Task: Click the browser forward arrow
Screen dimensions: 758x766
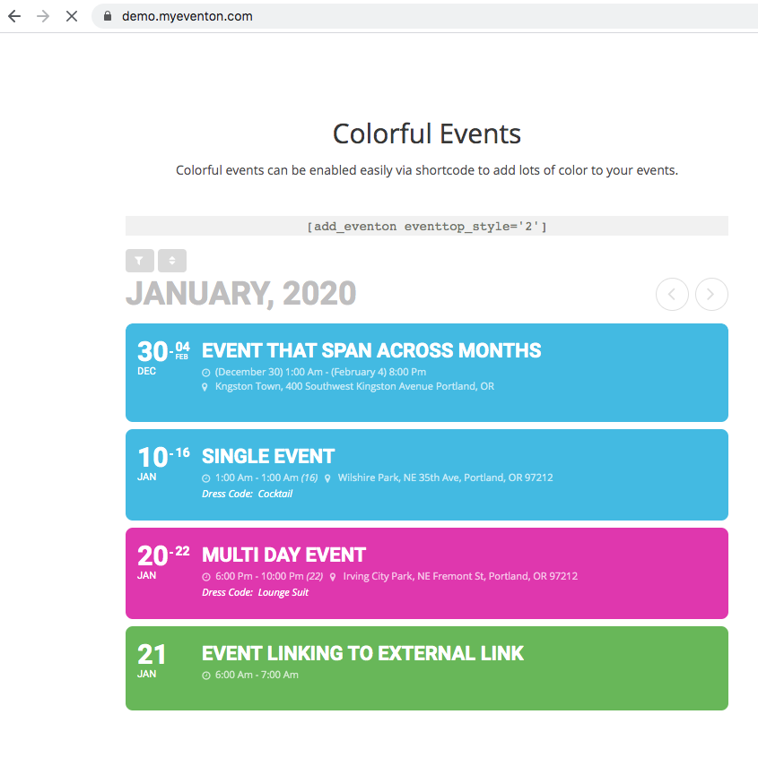Action: pyautogui.click(x=43, y=16)
